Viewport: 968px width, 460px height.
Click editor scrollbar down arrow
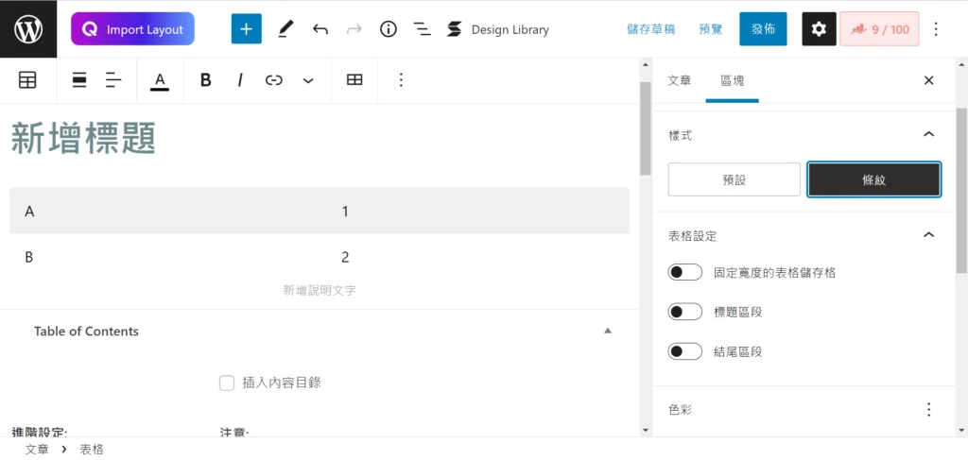[x=645, y=430]
